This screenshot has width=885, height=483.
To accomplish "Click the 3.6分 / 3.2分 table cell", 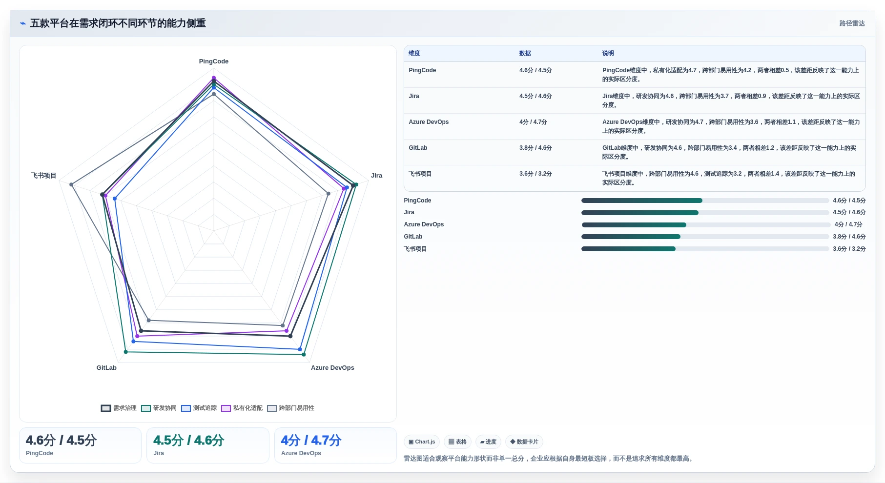I will pyautogui.click(x=535, y=174).
